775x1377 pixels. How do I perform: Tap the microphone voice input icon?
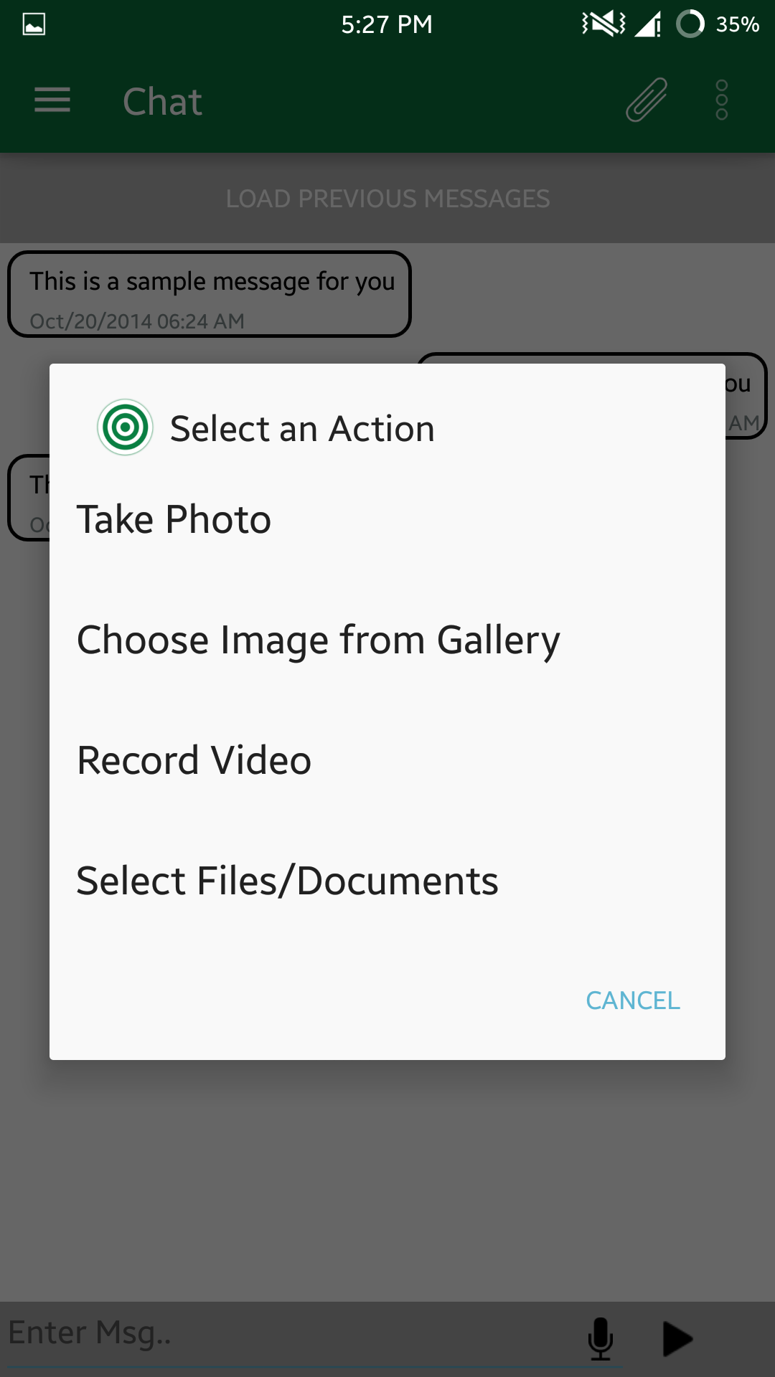click(600, 1338)
